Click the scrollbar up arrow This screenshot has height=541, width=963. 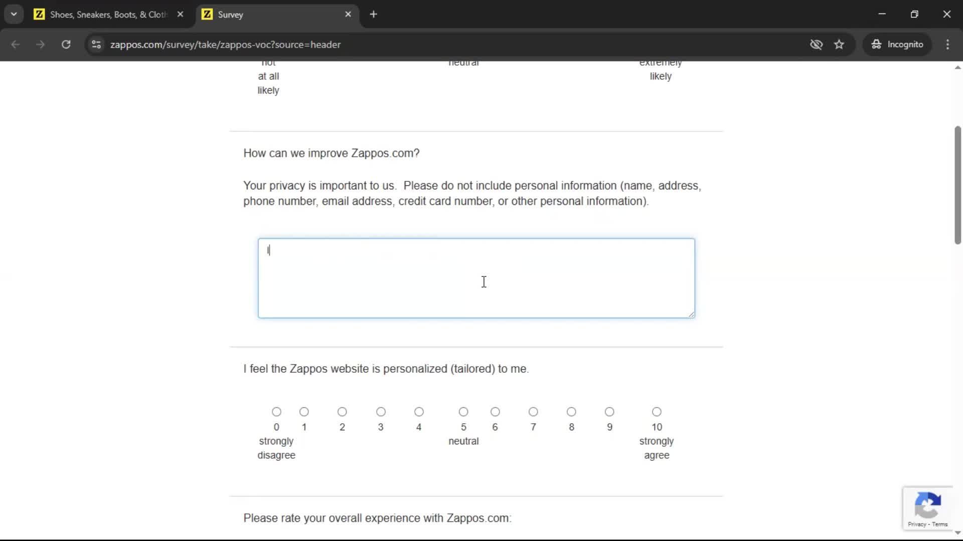tap(957, 67)
